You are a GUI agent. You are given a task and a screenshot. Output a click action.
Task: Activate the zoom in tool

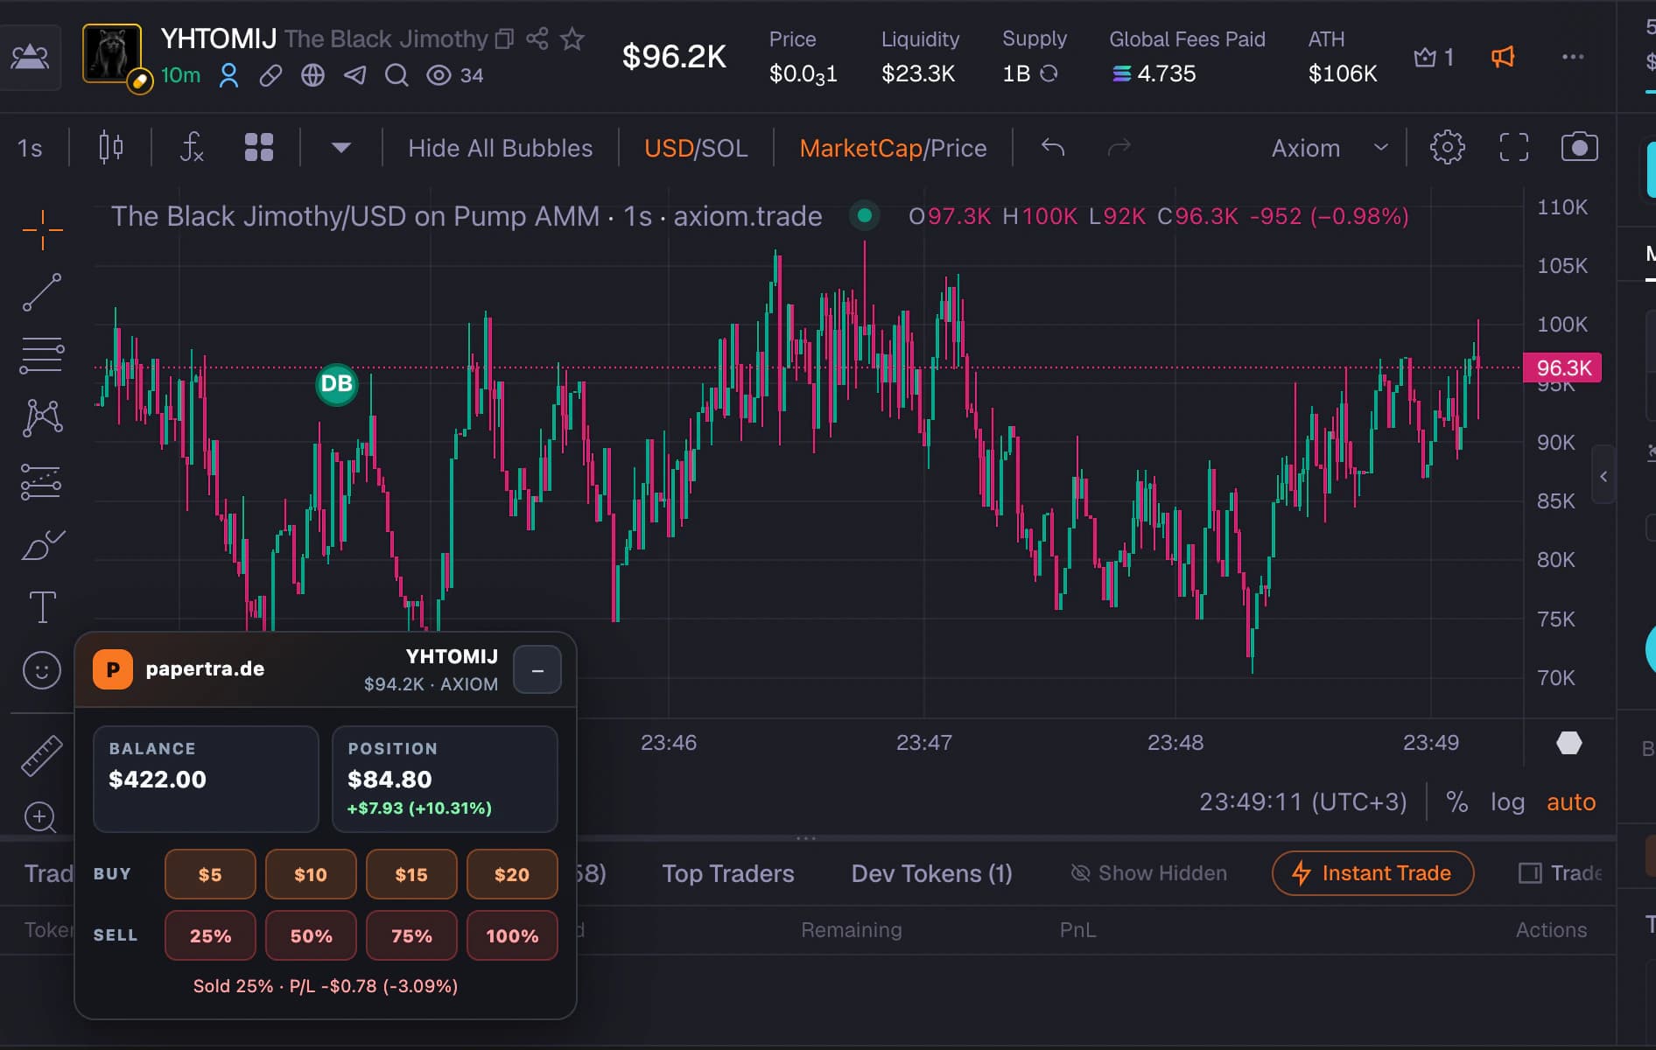click(x=40, y=817)
